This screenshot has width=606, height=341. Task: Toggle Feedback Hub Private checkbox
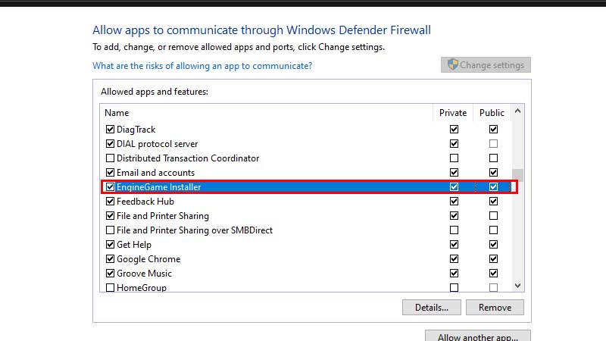(x=454, y=202)
